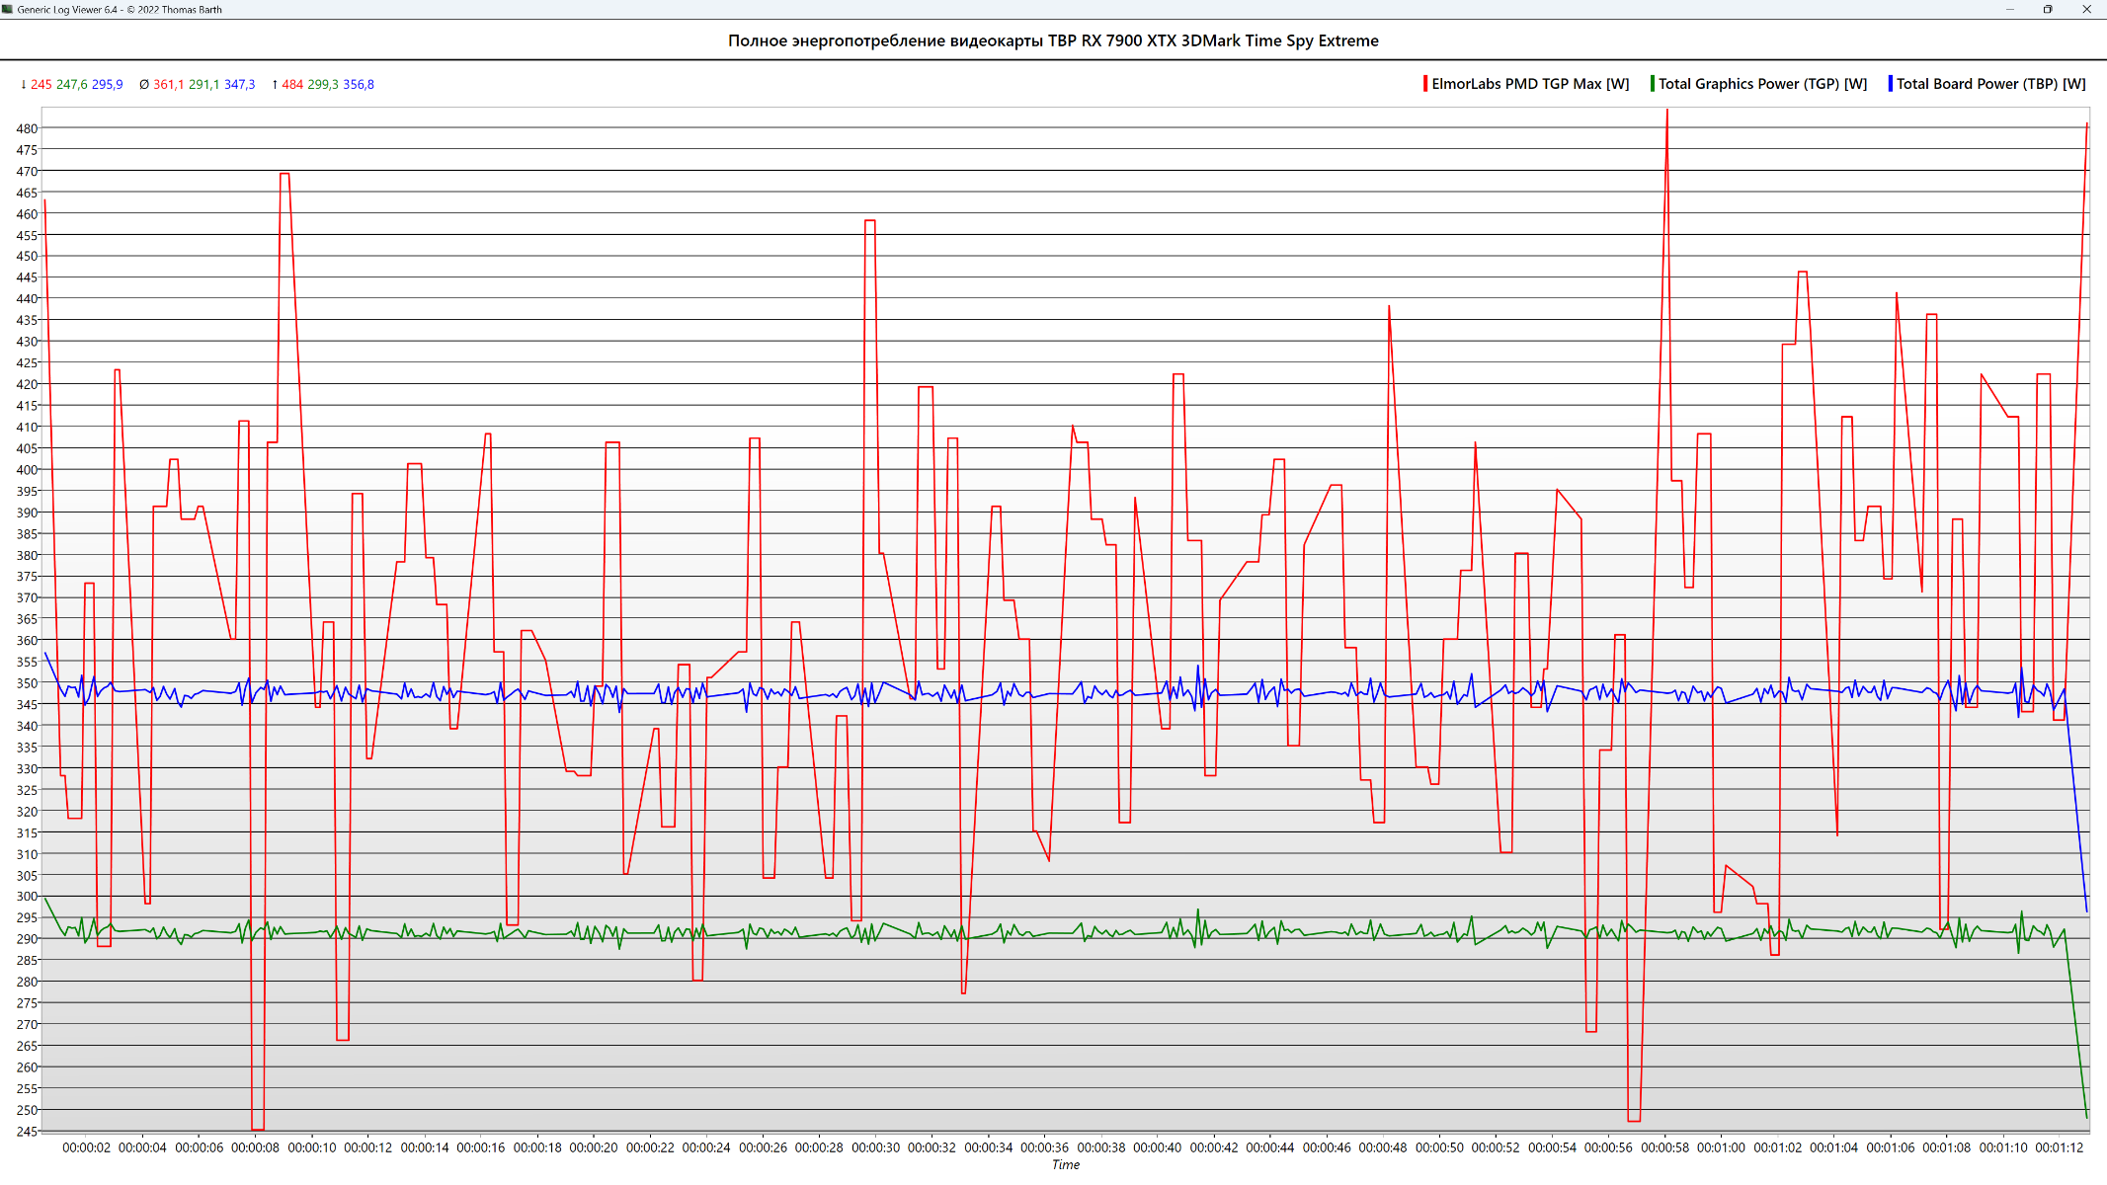Click the 00:00:30 time axis label
The width and height of the screenshot is (2107, 1185).
875,1147
